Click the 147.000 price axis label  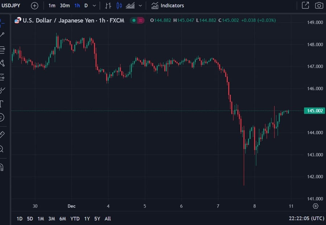pos(315,67)
